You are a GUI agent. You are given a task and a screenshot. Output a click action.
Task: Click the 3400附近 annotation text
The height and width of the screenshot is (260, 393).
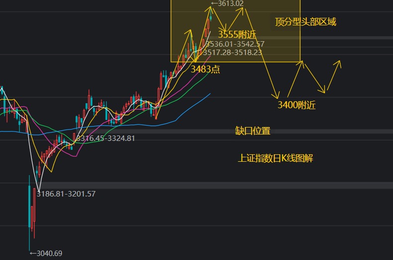pyautogui.click(x=297, y=105)
